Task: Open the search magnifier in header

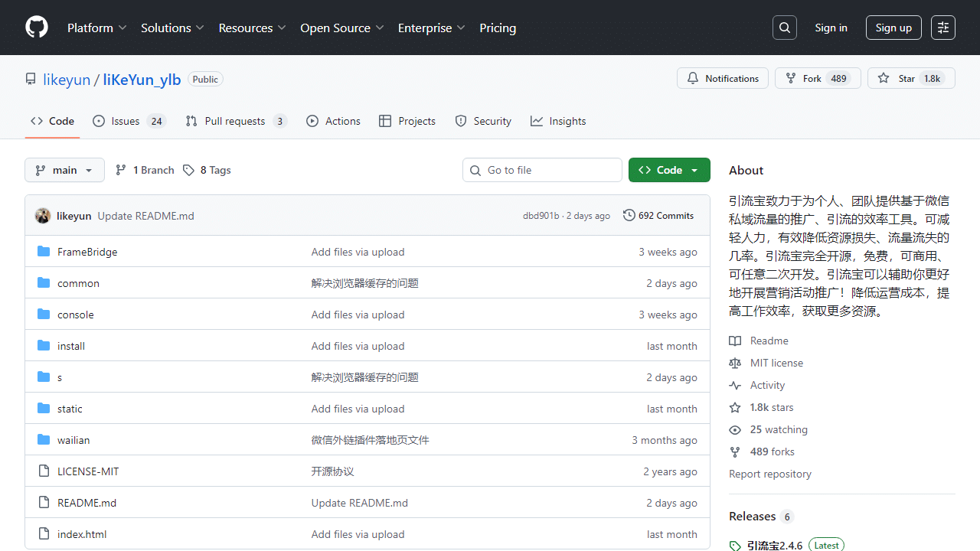Action: (x=785, y=28)
